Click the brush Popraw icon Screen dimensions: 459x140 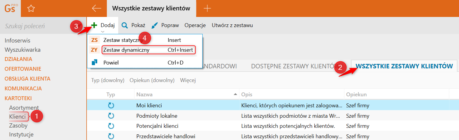155,26
